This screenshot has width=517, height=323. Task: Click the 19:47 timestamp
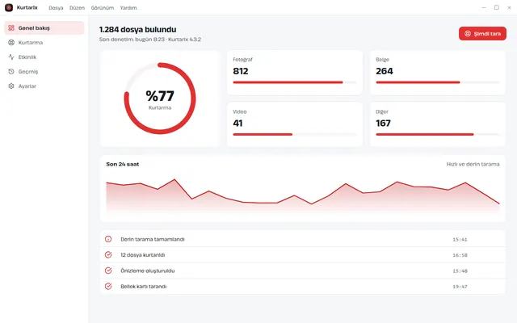[460, 287]
